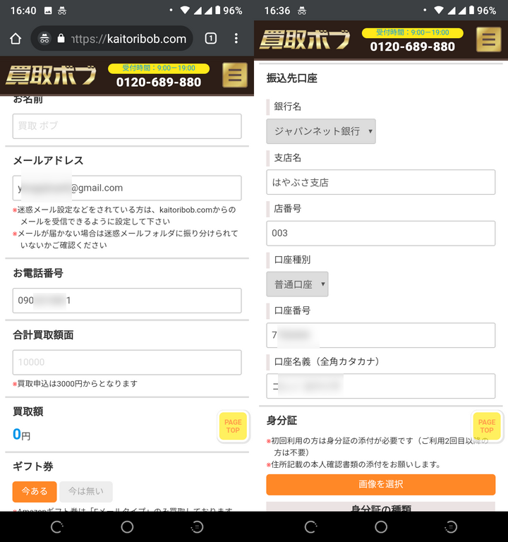
Task: Tap PAGE TOP button on right screen
Action: point(487,426)
